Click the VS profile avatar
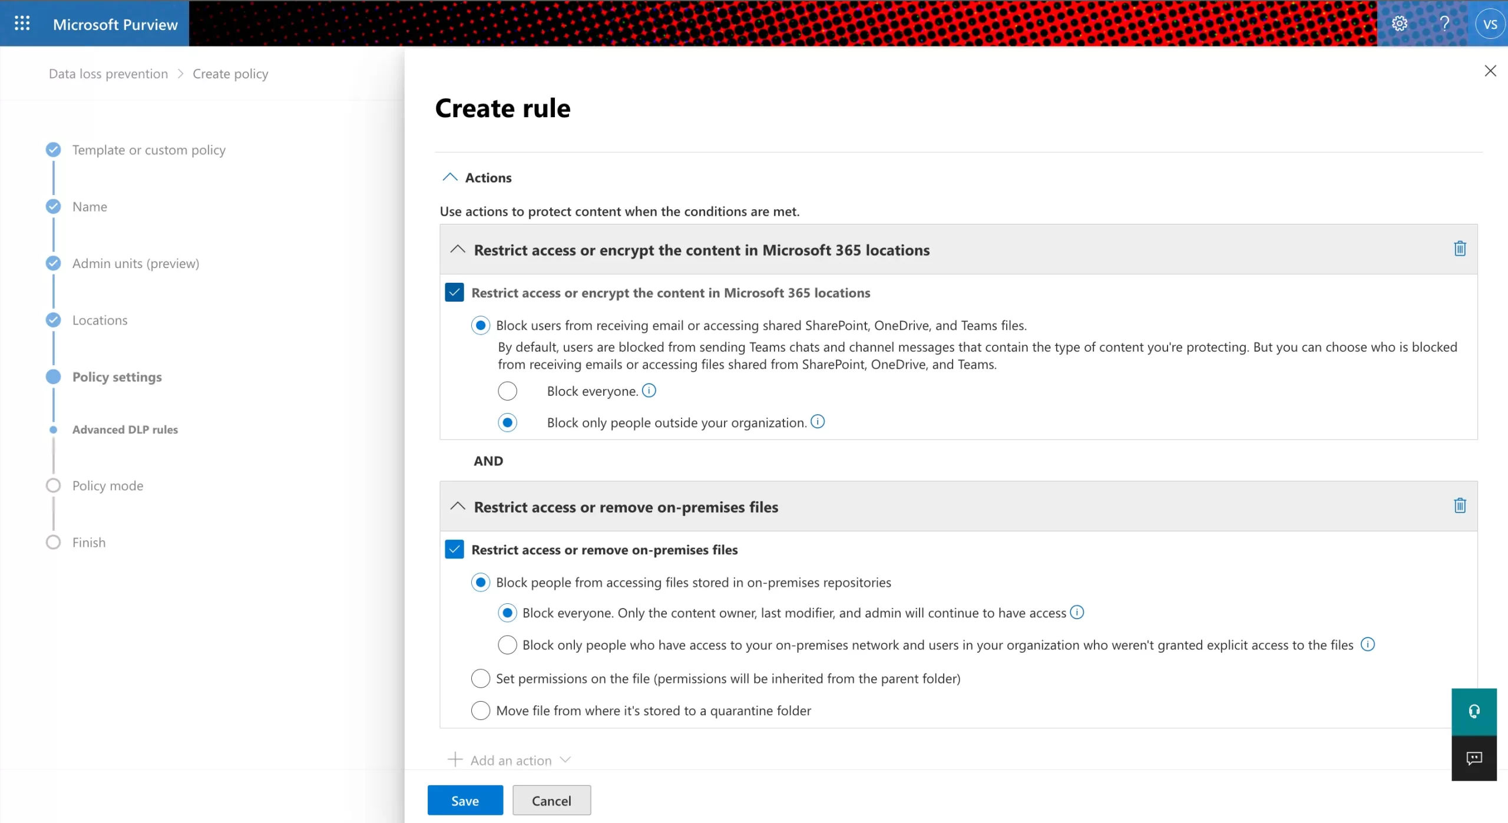 click(1490, 23)
